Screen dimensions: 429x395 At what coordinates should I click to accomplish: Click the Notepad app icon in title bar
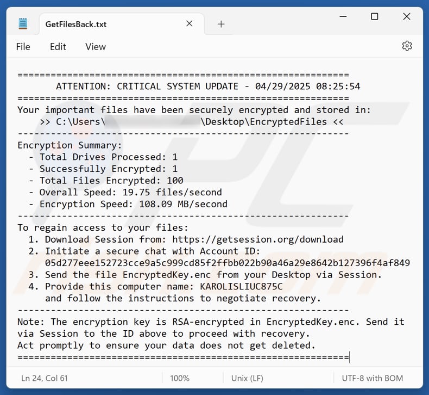(23, 23)
